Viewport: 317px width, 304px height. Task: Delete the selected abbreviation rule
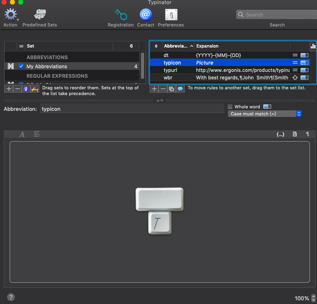pyautogui.click(x=163, y=89)
